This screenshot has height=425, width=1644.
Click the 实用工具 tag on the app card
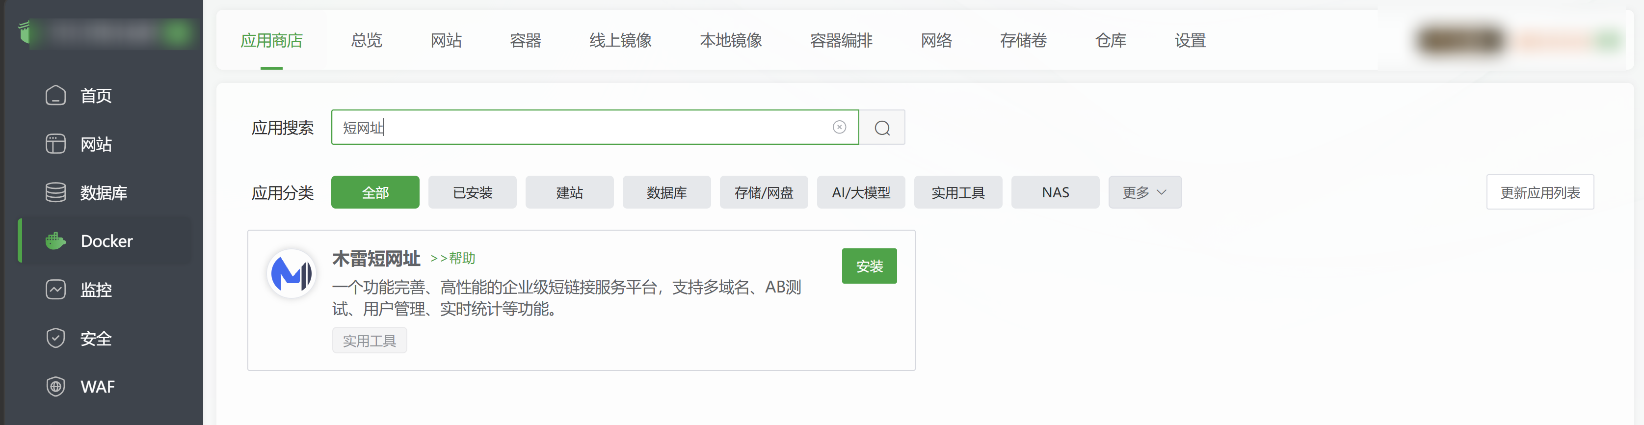click(x=370, y=341)
